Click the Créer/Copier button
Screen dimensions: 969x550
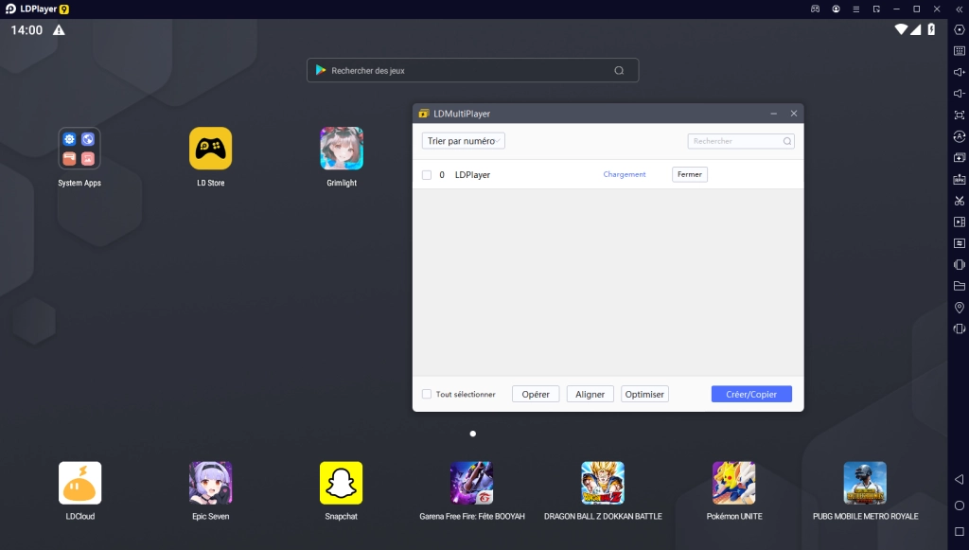pyautogui.click(x=750, y=394)
